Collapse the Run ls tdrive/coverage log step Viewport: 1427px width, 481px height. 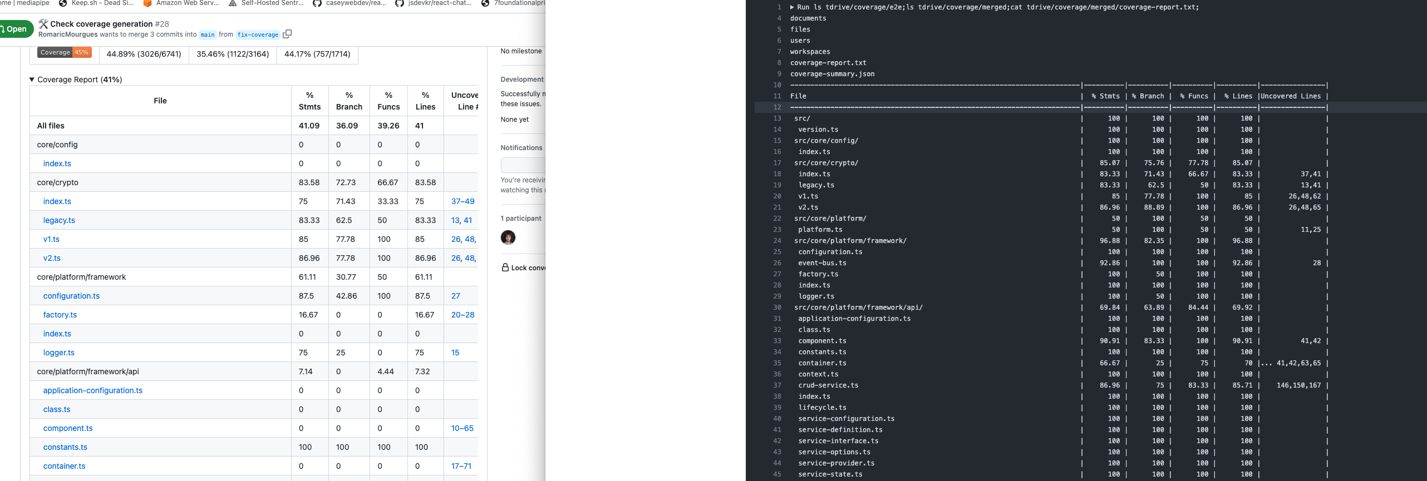click(793, 7)
